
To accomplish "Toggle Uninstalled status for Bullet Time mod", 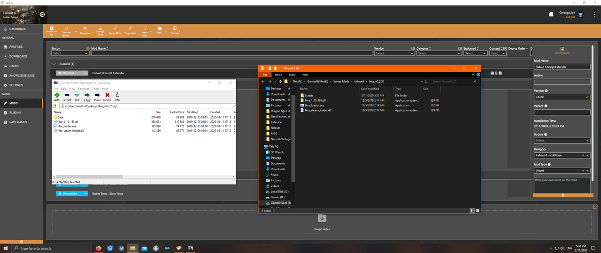I will click(x=69, y=193).
